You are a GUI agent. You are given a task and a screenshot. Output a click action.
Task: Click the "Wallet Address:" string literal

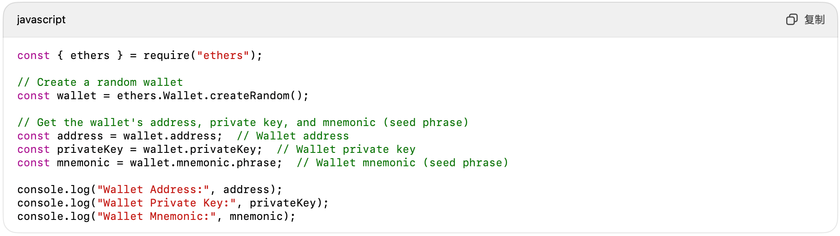point(153,190)
